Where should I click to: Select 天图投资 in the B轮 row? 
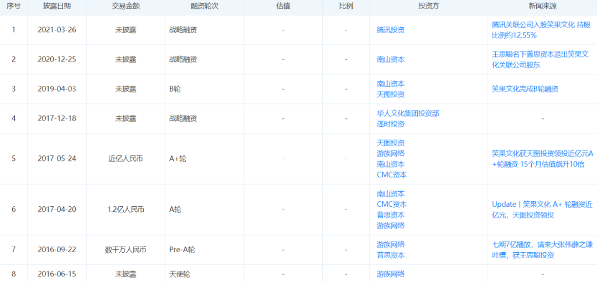click(x=390, y=95)
